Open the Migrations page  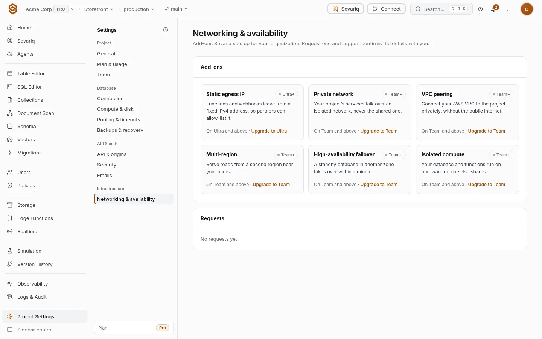[x=45, y=153]
